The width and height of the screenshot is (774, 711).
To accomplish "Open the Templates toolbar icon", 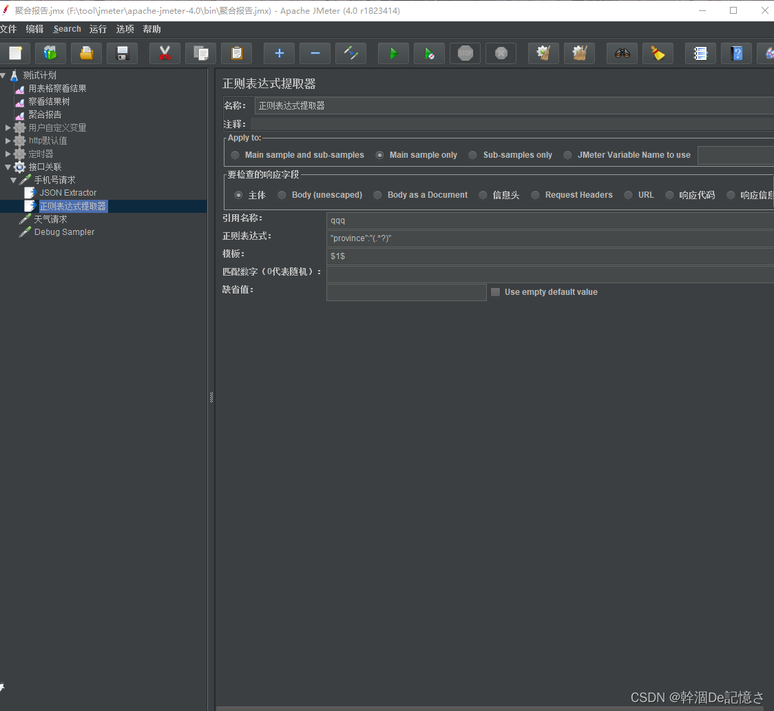I will tap(50, 53).
